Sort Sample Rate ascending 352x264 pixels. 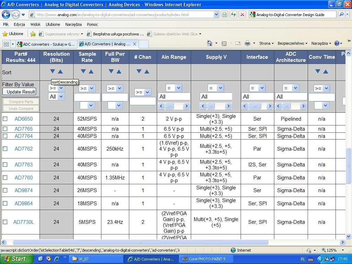click(91, 71)
